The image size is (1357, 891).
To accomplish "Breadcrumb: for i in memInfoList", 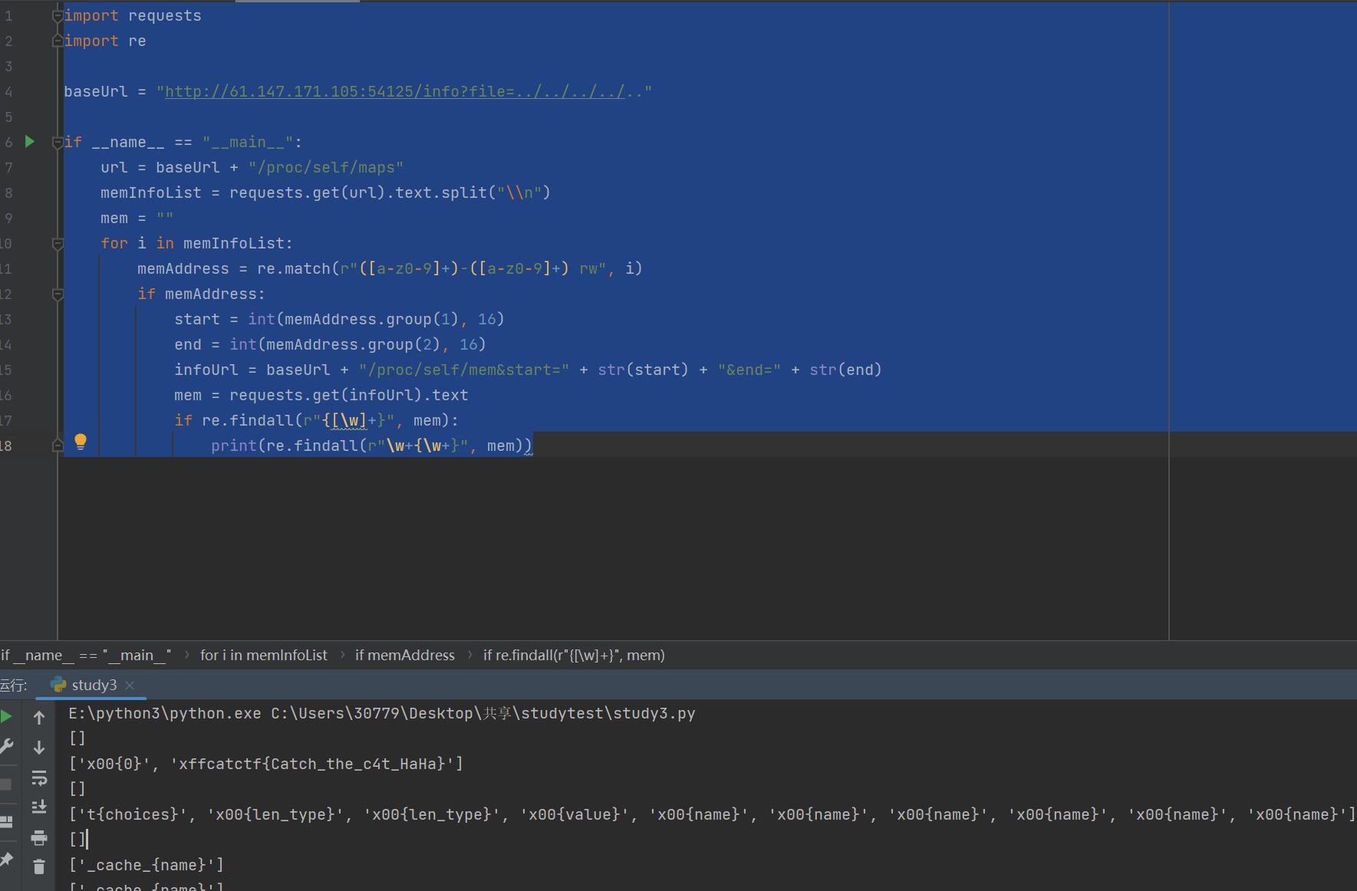I will click(263, 655).
